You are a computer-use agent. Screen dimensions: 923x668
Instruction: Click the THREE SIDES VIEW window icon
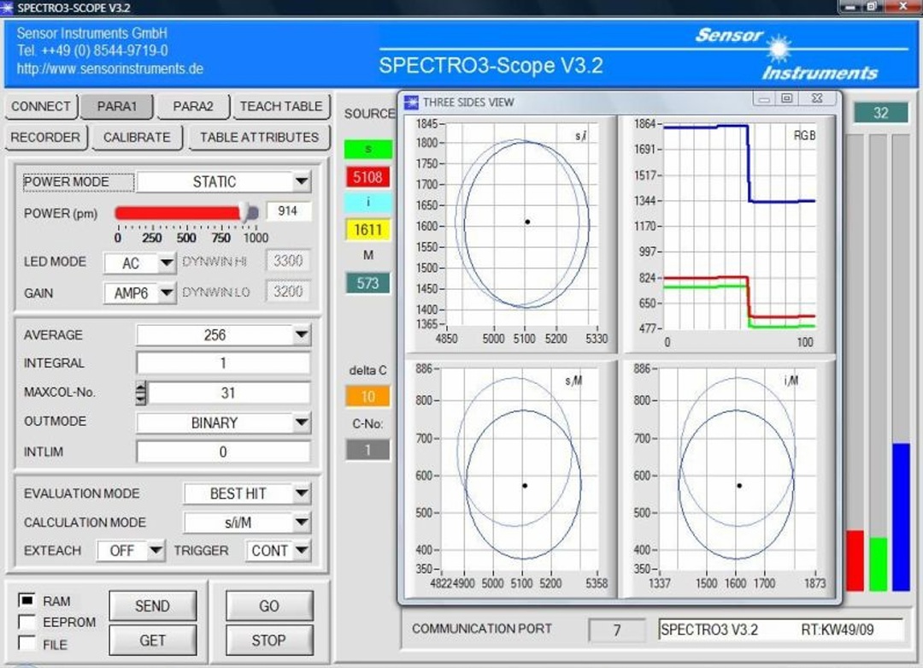(411, 102)
